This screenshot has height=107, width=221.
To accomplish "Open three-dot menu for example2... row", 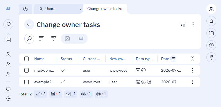I will point(193,82).
